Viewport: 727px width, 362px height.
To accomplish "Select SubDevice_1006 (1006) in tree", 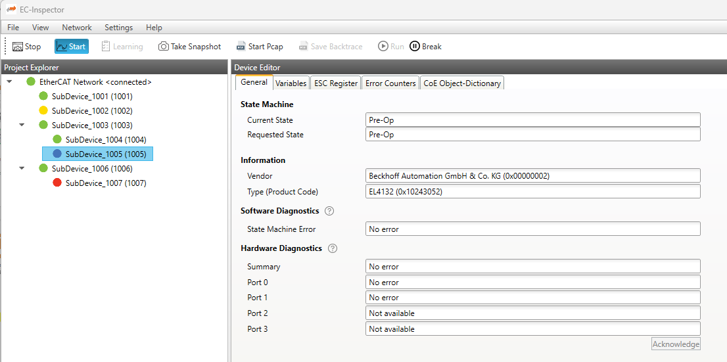I will coord(92,168).
